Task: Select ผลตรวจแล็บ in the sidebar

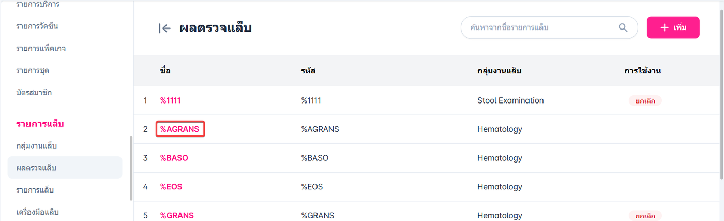Action: click(x=36, y=168)
